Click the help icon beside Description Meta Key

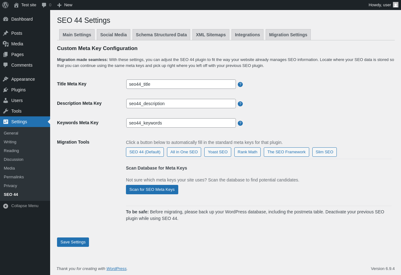240,104
